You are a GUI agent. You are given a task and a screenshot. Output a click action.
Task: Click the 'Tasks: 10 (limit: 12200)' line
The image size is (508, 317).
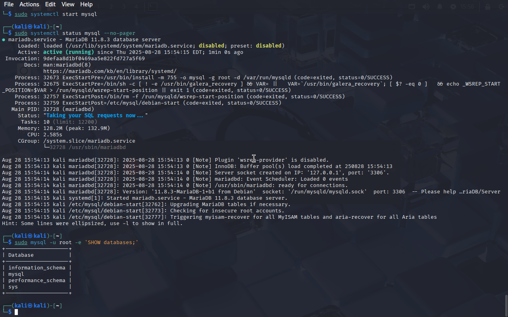[59, 122]
